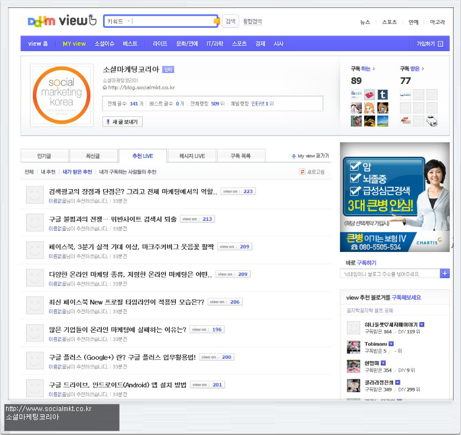Open 경제 category in navigation
The height and width of the screenshot is (435, 461).
pos(260,44)
